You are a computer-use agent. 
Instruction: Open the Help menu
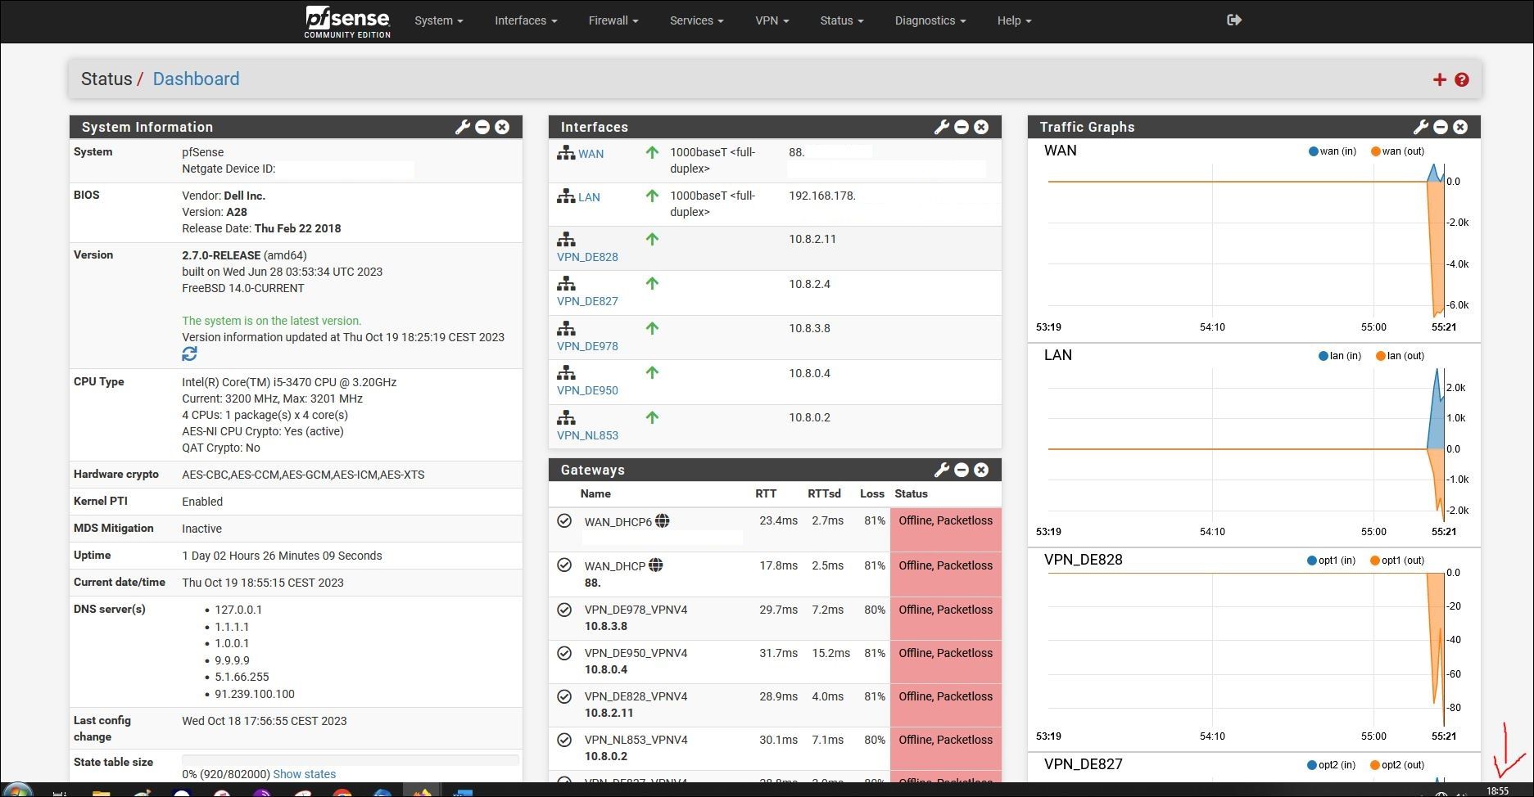pyautogui.click(x=1014, y=20)
